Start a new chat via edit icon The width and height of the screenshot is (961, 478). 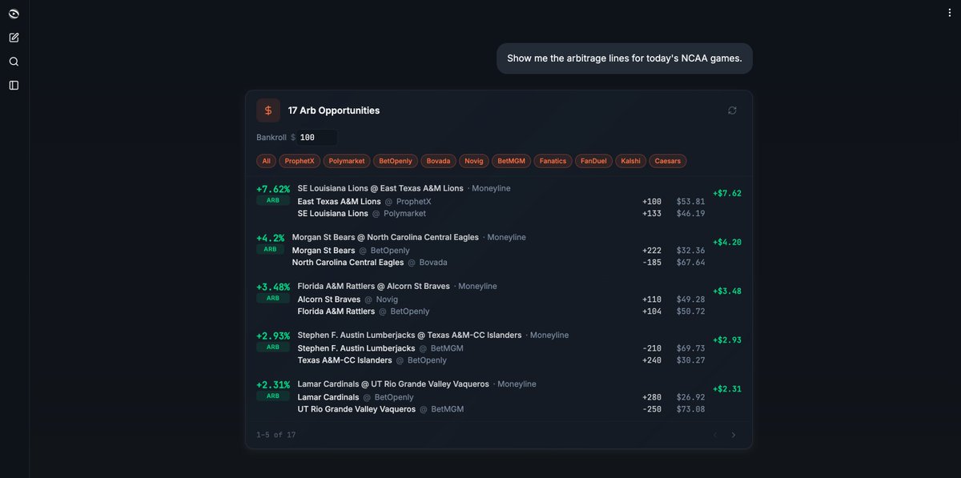(x=14, y=38)
